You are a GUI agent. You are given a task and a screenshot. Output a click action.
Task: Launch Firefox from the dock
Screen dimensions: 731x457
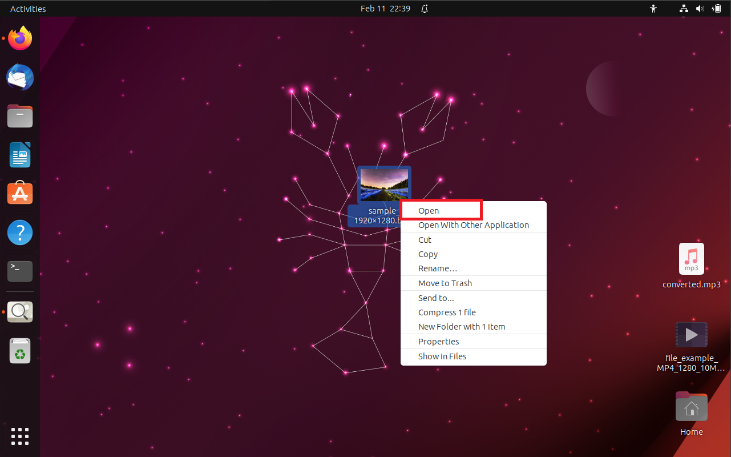(19, 38)
